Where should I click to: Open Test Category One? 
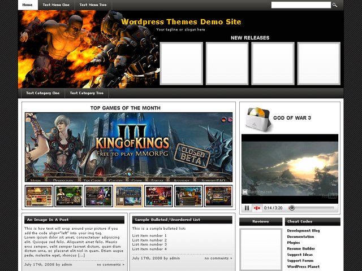(x=43, y=93)
